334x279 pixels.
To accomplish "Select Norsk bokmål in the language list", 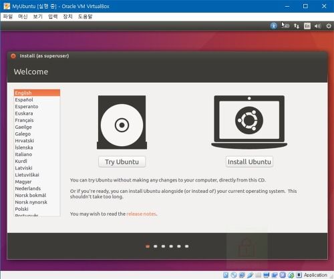I will tap(37, 196).
